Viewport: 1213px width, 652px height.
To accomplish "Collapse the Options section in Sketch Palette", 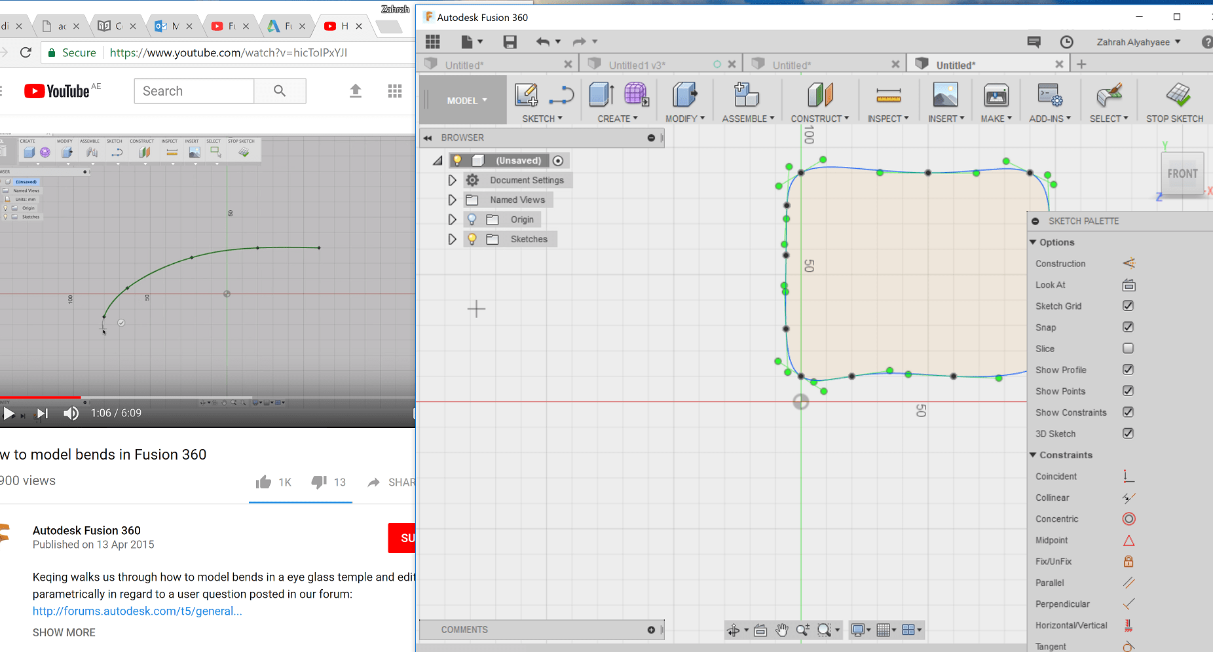I will (1033, 242).
